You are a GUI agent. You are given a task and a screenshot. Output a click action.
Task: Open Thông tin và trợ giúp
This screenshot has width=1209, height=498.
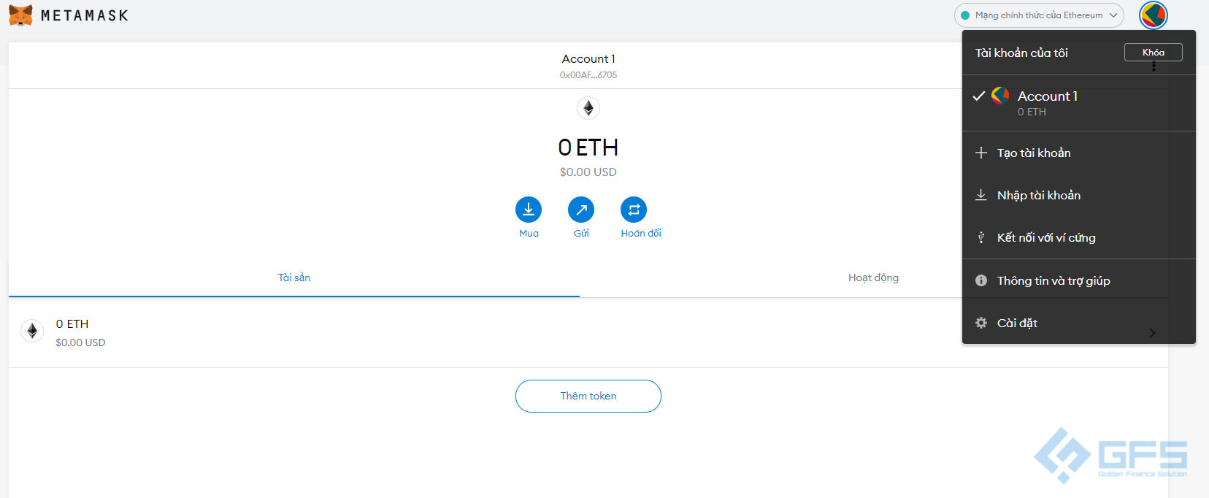click(x=1078, y=280)
